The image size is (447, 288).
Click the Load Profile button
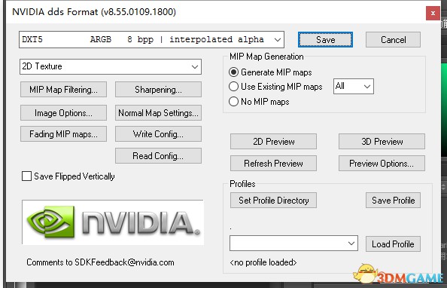(x=393, y=244)
